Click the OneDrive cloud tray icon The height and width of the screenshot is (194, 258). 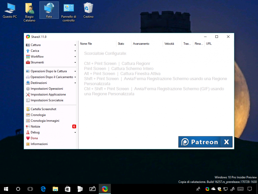click(213, 189)
